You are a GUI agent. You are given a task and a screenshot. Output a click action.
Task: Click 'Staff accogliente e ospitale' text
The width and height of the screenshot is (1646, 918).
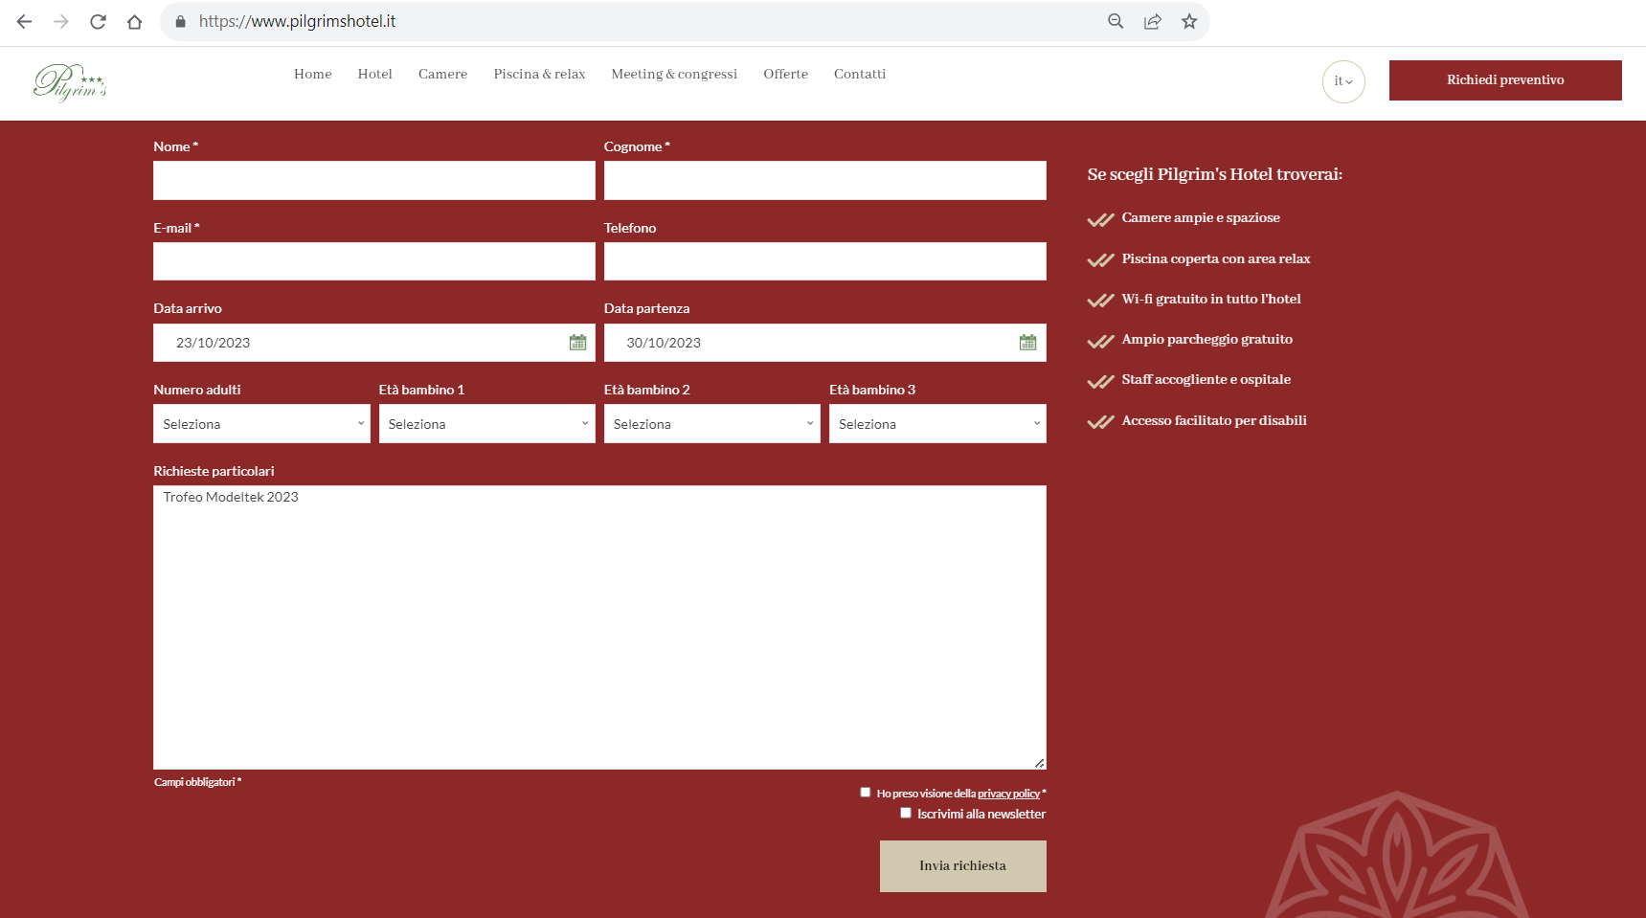click(x=1206, y=380)
